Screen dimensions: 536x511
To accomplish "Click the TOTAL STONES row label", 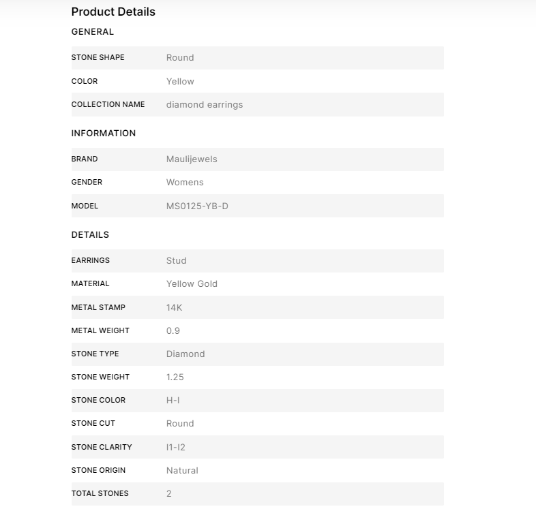I will point(100,493).
